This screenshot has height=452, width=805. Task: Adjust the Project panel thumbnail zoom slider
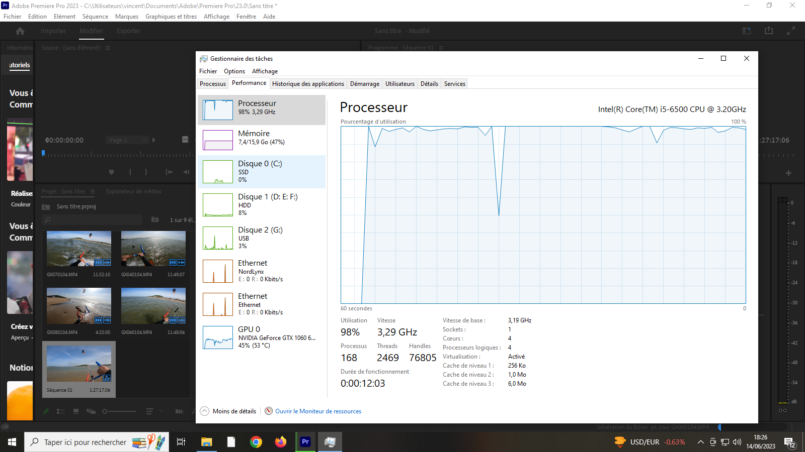click(x=120, y=411)
